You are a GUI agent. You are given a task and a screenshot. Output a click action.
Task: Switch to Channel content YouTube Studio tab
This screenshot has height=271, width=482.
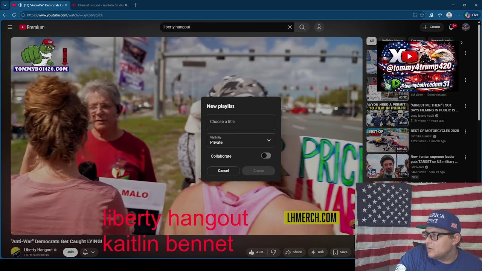100,5
